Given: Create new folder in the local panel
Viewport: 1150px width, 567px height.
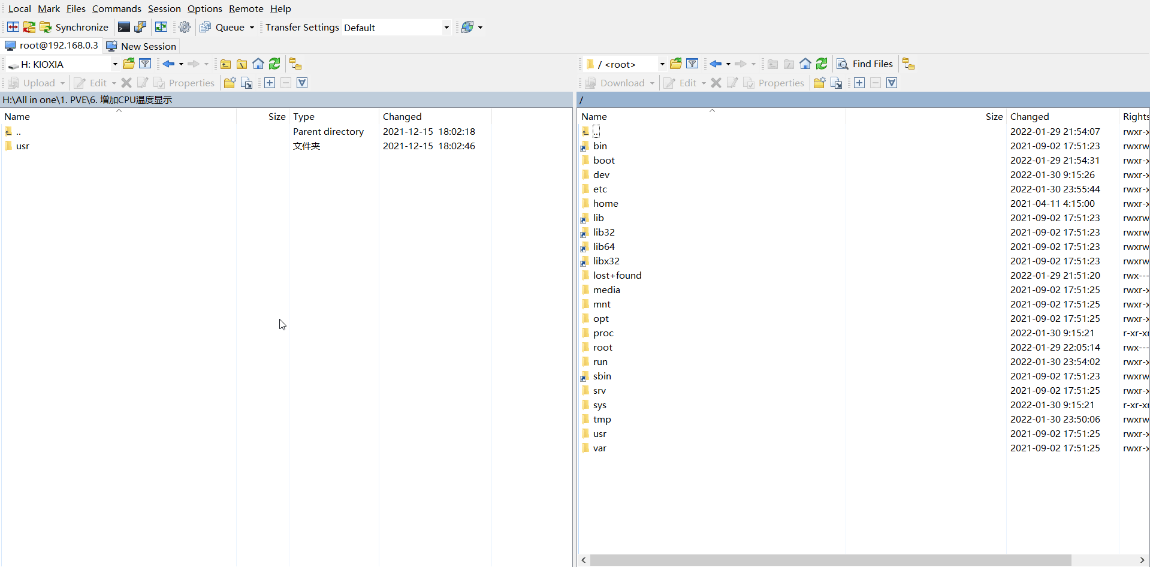Looking at the screenshot, I should click(230, 83).
